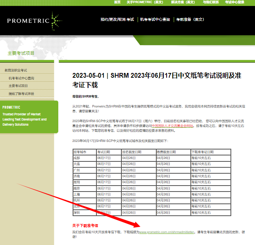The height and width of the screenshot is (245, 255).
Task: Select sidebar item 提前了解考试体验
Action: click(21, 94)
